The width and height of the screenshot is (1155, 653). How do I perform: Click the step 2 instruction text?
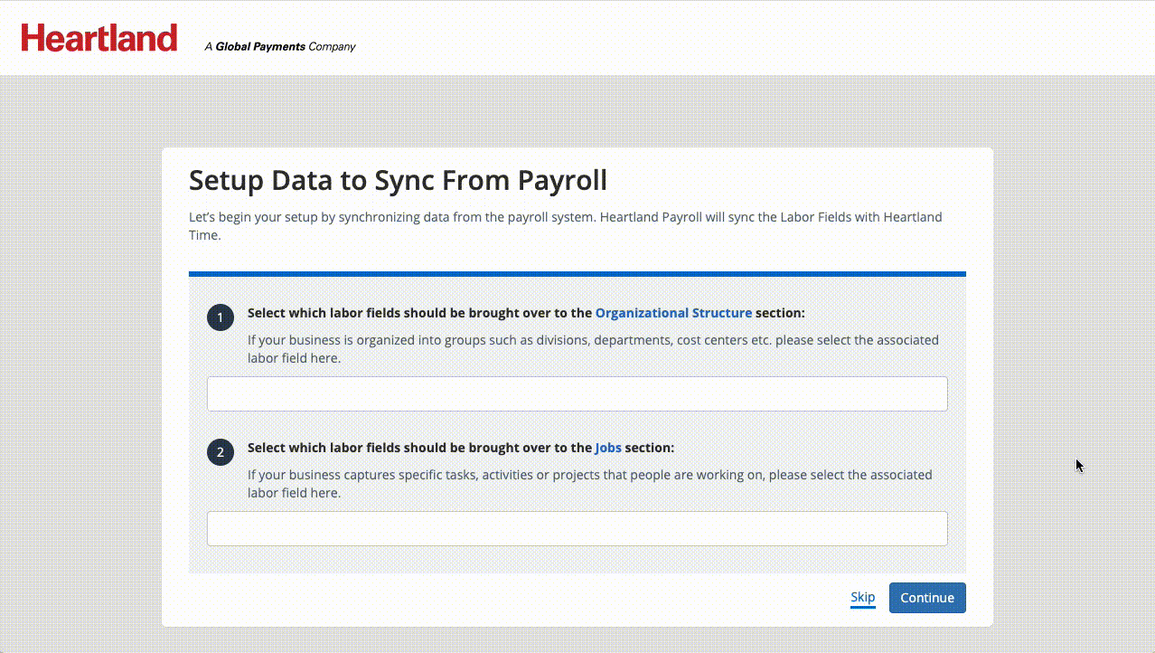pos(589,483)
